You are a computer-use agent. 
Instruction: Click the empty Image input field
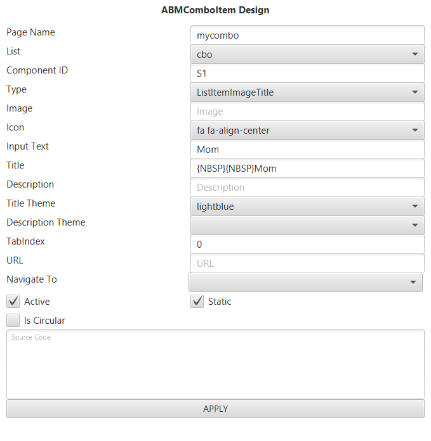(307, 112)
